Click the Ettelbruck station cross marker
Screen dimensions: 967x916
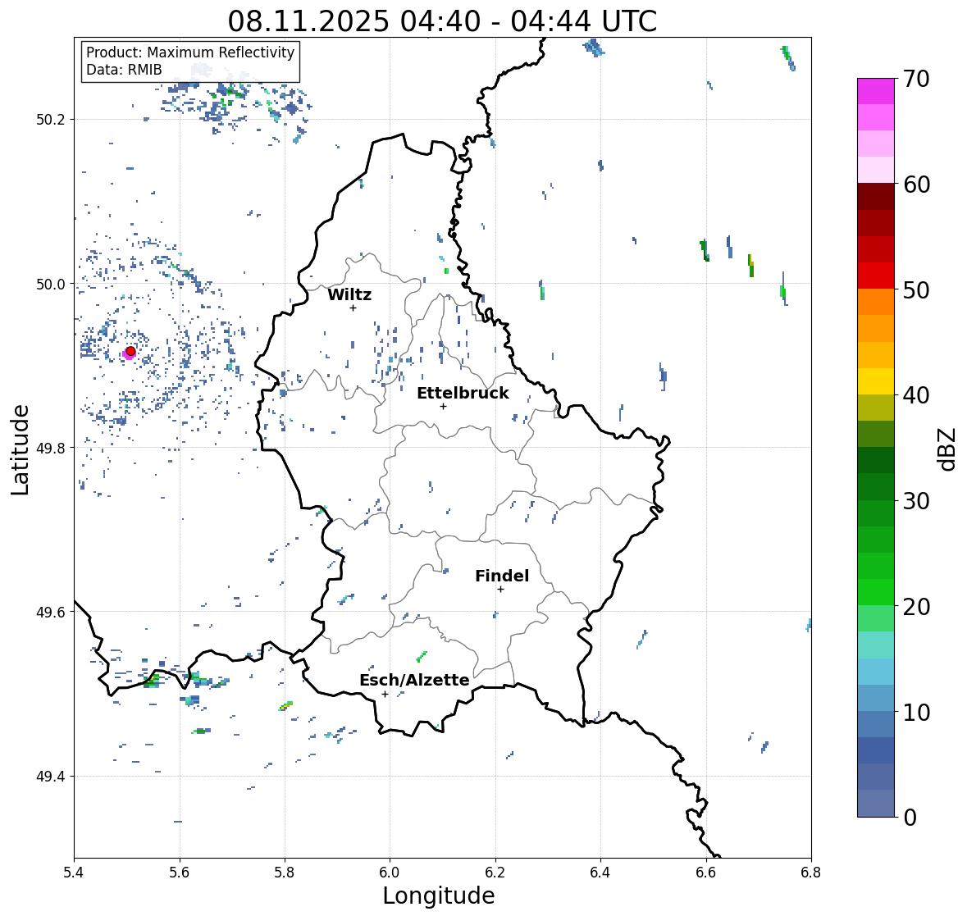click(x=443, y=406)
